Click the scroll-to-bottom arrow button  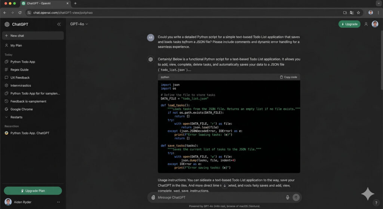point(225,185)
